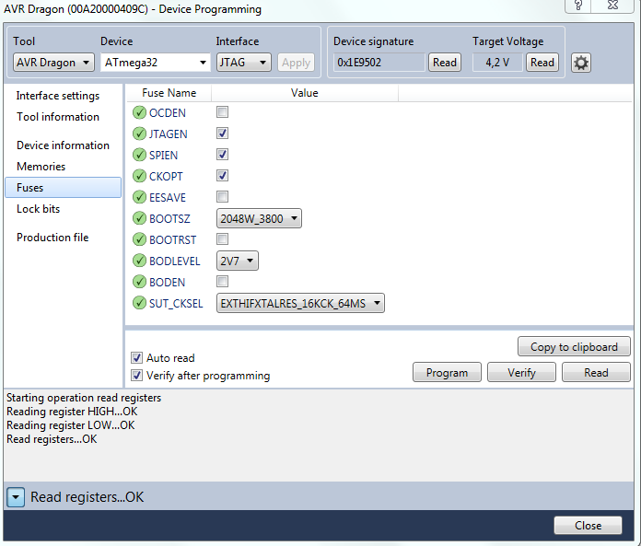Click the Program button
This screenshot has height=546, width=641.
(448, 372)
